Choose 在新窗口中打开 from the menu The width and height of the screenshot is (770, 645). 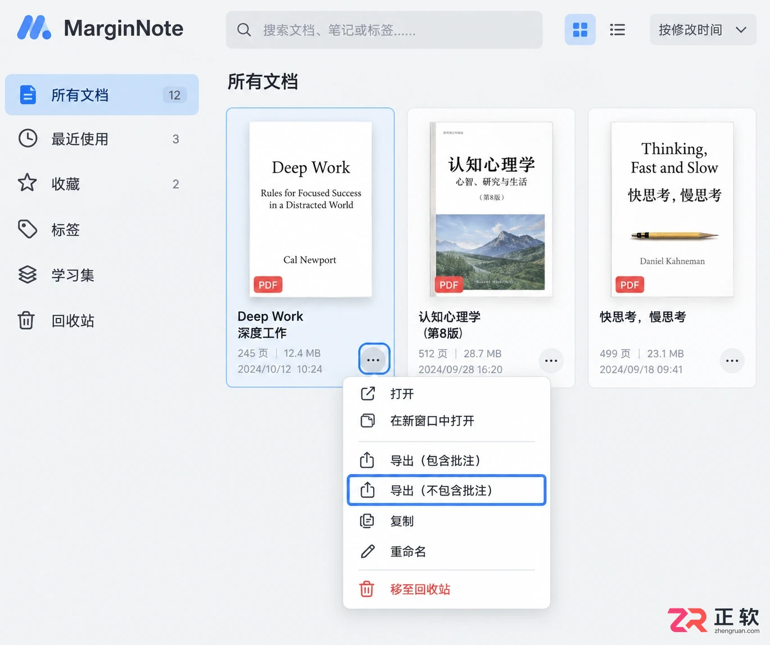pos(447,421)
